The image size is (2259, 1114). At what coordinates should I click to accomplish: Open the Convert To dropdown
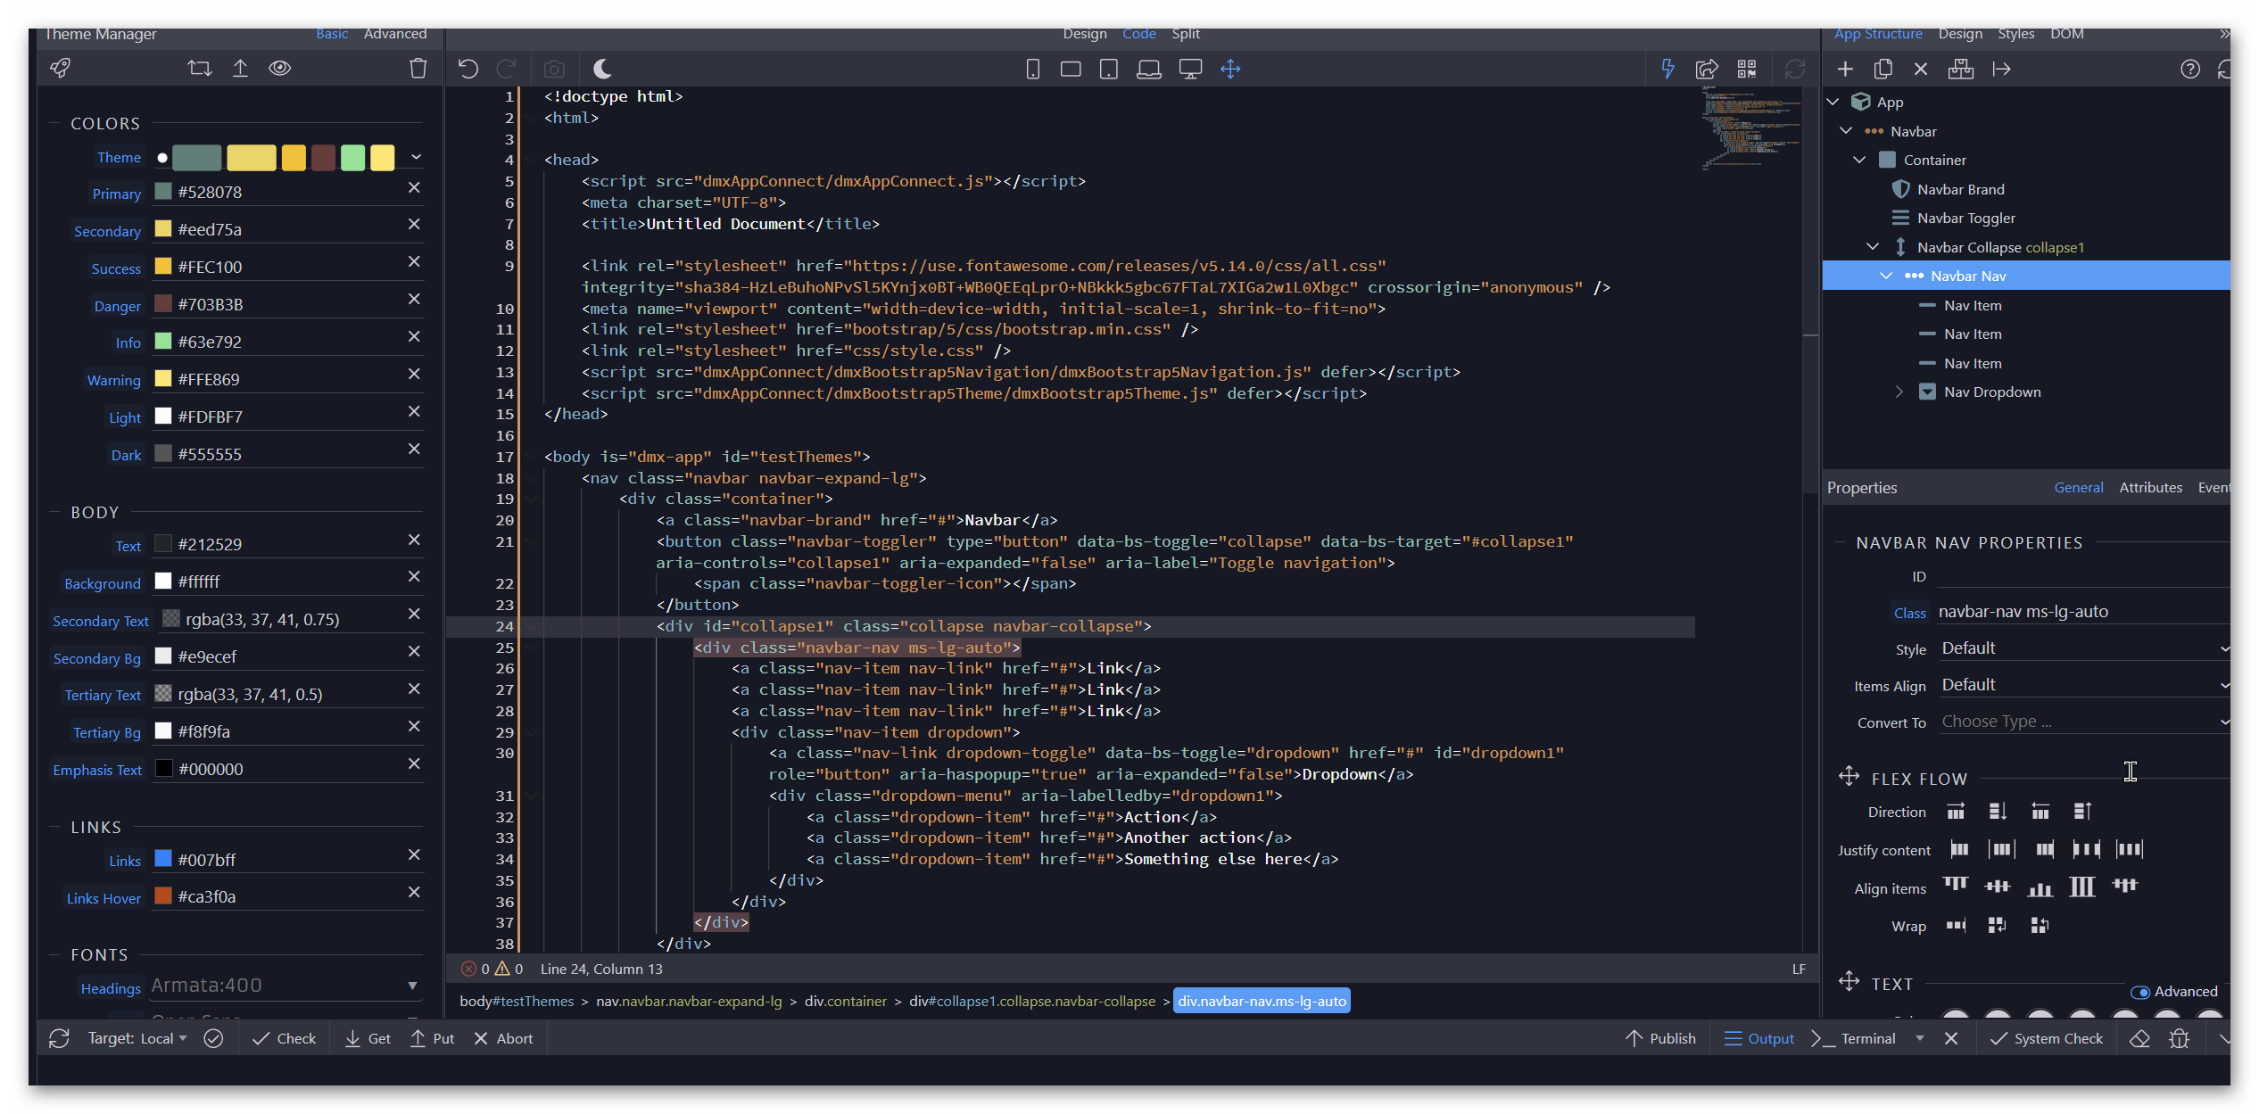[2084, 722]
